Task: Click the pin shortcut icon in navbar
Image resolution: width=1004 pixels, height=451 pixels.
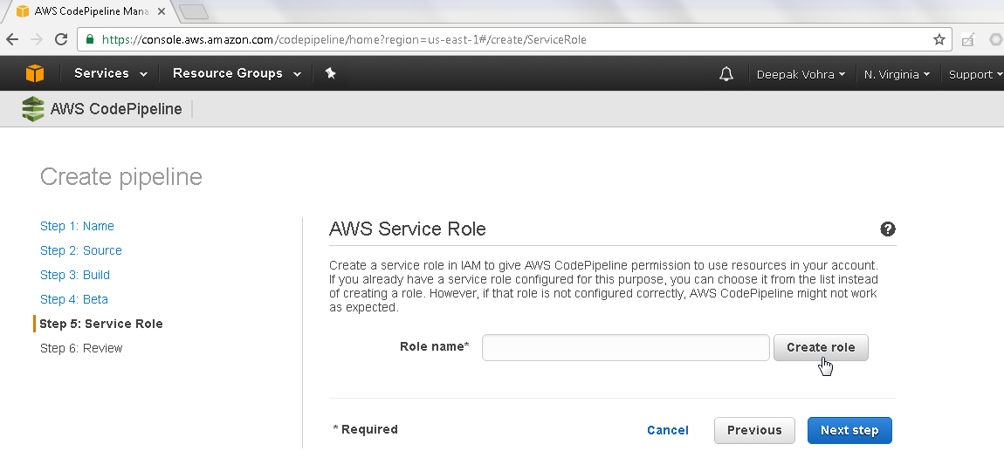Action: 330,73
